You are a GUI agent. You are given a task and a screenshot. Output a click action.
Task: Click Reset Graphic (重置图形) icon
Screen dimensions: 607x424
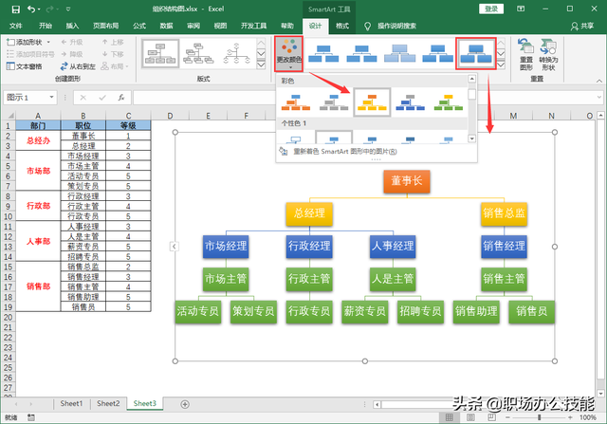526,55
